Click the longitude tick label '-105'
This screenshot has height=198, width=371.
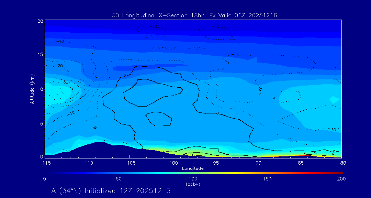[130, 163]
